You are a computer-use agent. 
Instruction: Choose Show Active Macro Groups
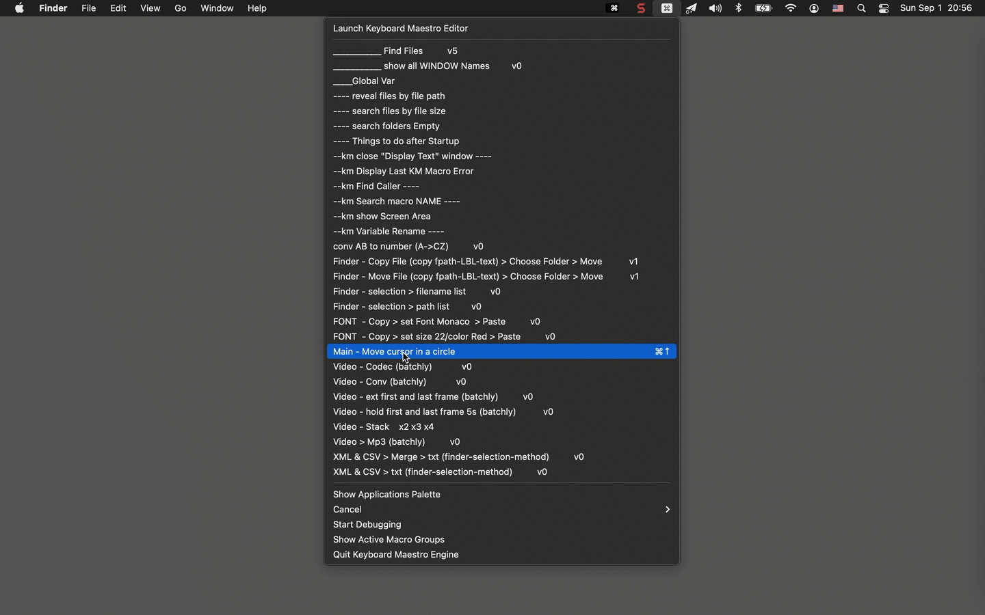tap(501, 540)
